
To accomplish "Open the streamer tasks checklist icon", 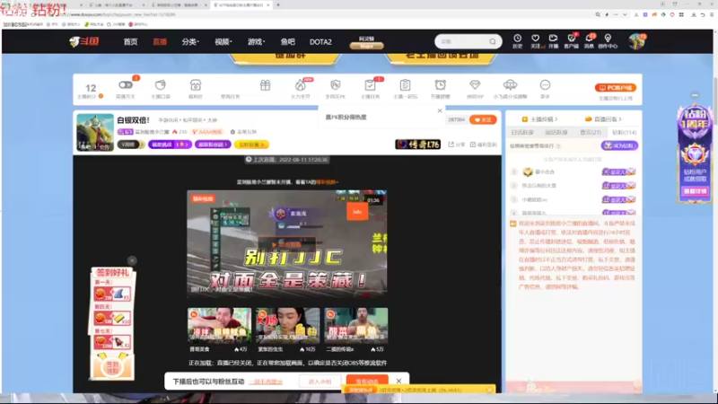I will pos(370,85).
